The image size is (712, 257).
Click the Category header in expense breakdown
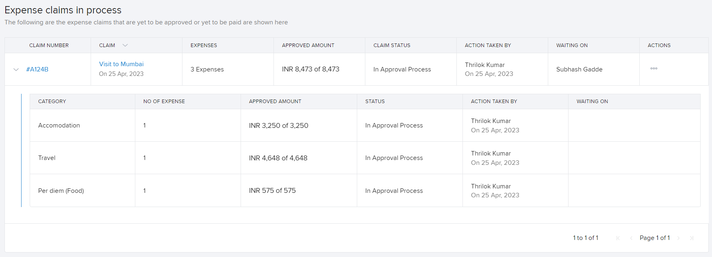click(52, 102)
